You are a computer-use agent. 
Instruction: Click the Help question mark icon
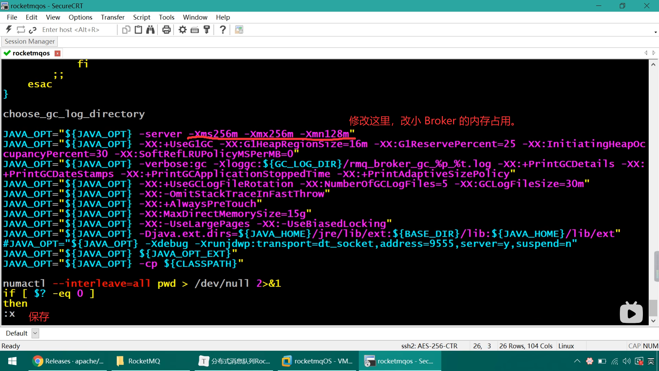click(223, 30)
